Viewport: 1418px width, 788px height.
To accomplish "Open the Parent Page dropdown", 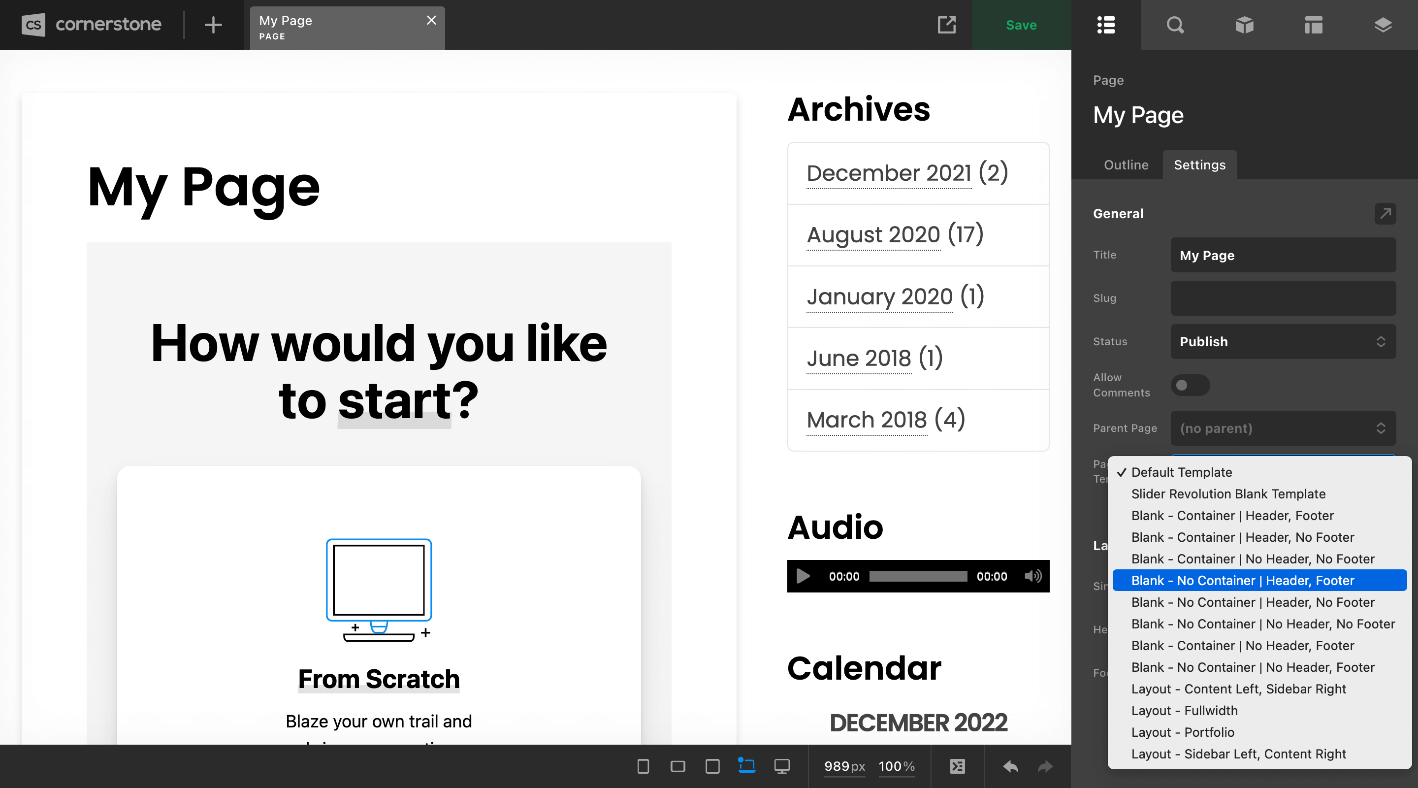I will tap(1283, 428).
